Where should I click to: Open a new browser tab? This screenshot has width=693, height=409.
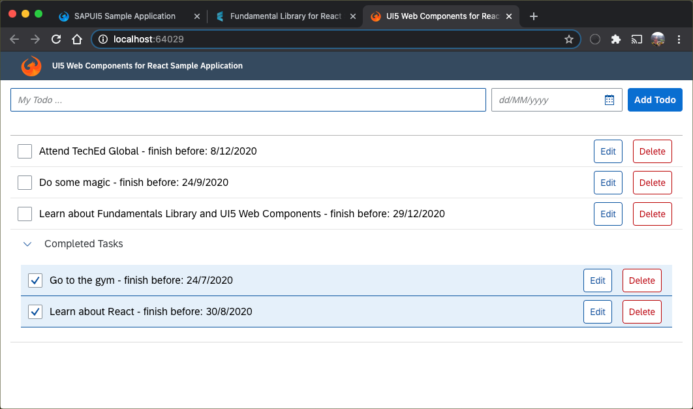(533, 16)
